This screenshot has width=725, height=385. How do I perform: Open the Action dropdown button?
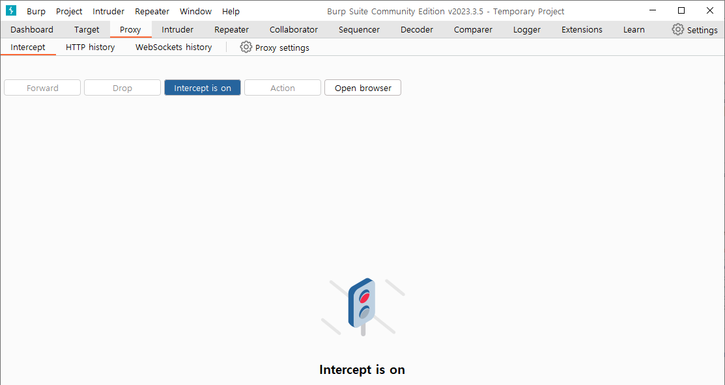[283, 88]
